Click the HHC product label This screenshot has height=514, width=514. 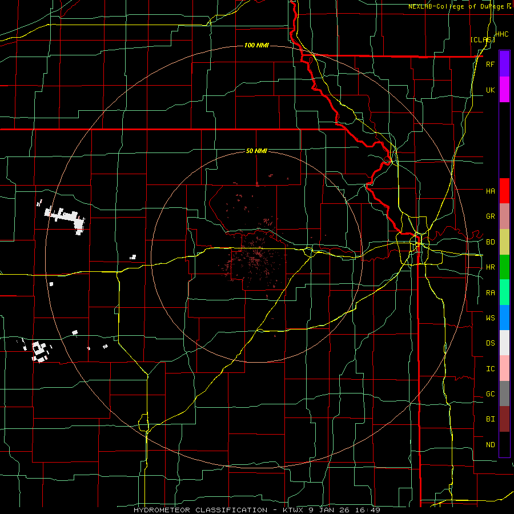pyautogui.click(x=502, y=34)
